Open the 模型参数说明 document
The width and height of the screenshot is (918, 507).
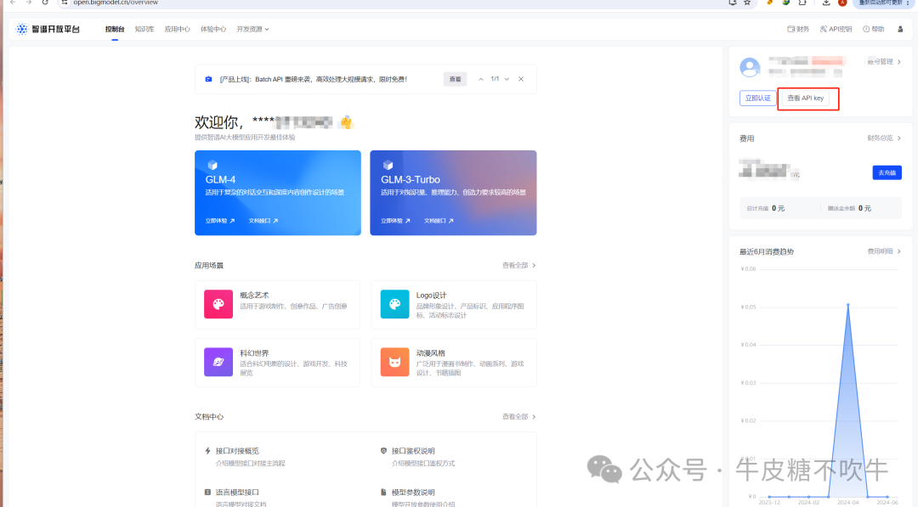click(413, 493)
